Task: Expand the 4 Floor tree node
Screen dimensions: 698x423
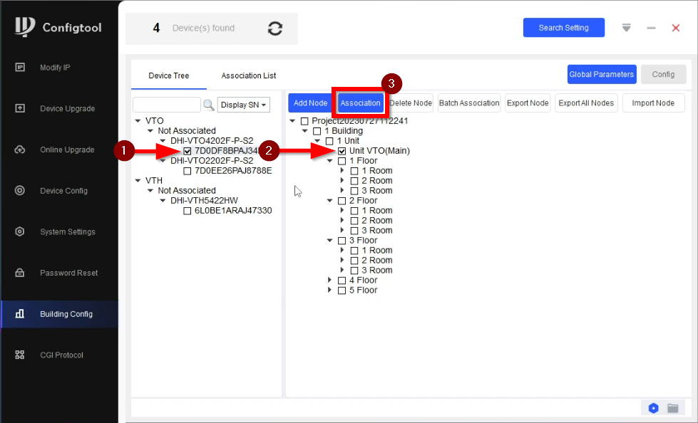Action: 330,281
